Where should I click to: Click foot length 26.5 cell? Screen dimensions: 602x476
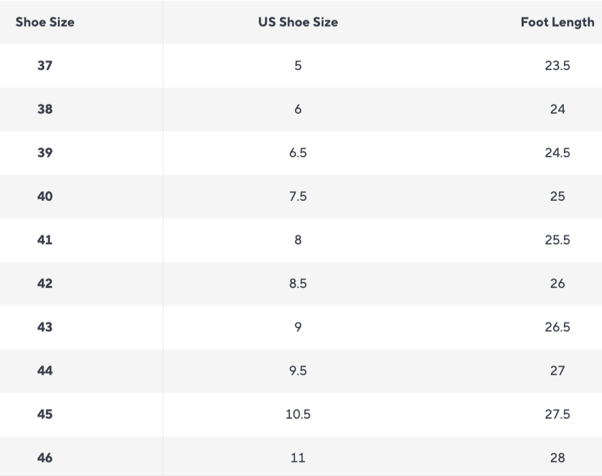click(558, 327)
